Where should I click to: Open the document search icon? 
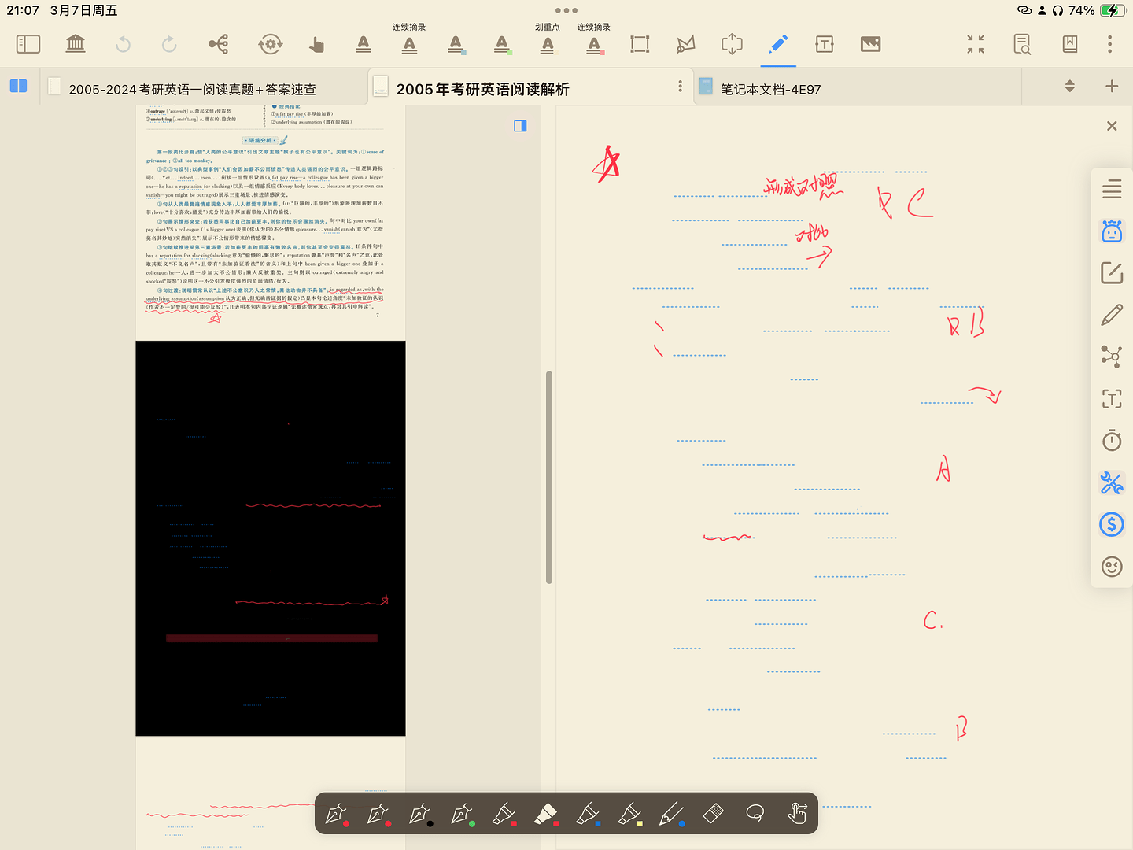point(1022,44)
